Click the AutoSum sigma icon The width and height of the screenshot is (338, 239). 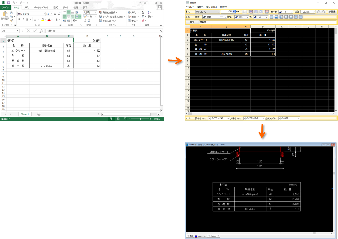pyautogui.click(x=143, y=12)
